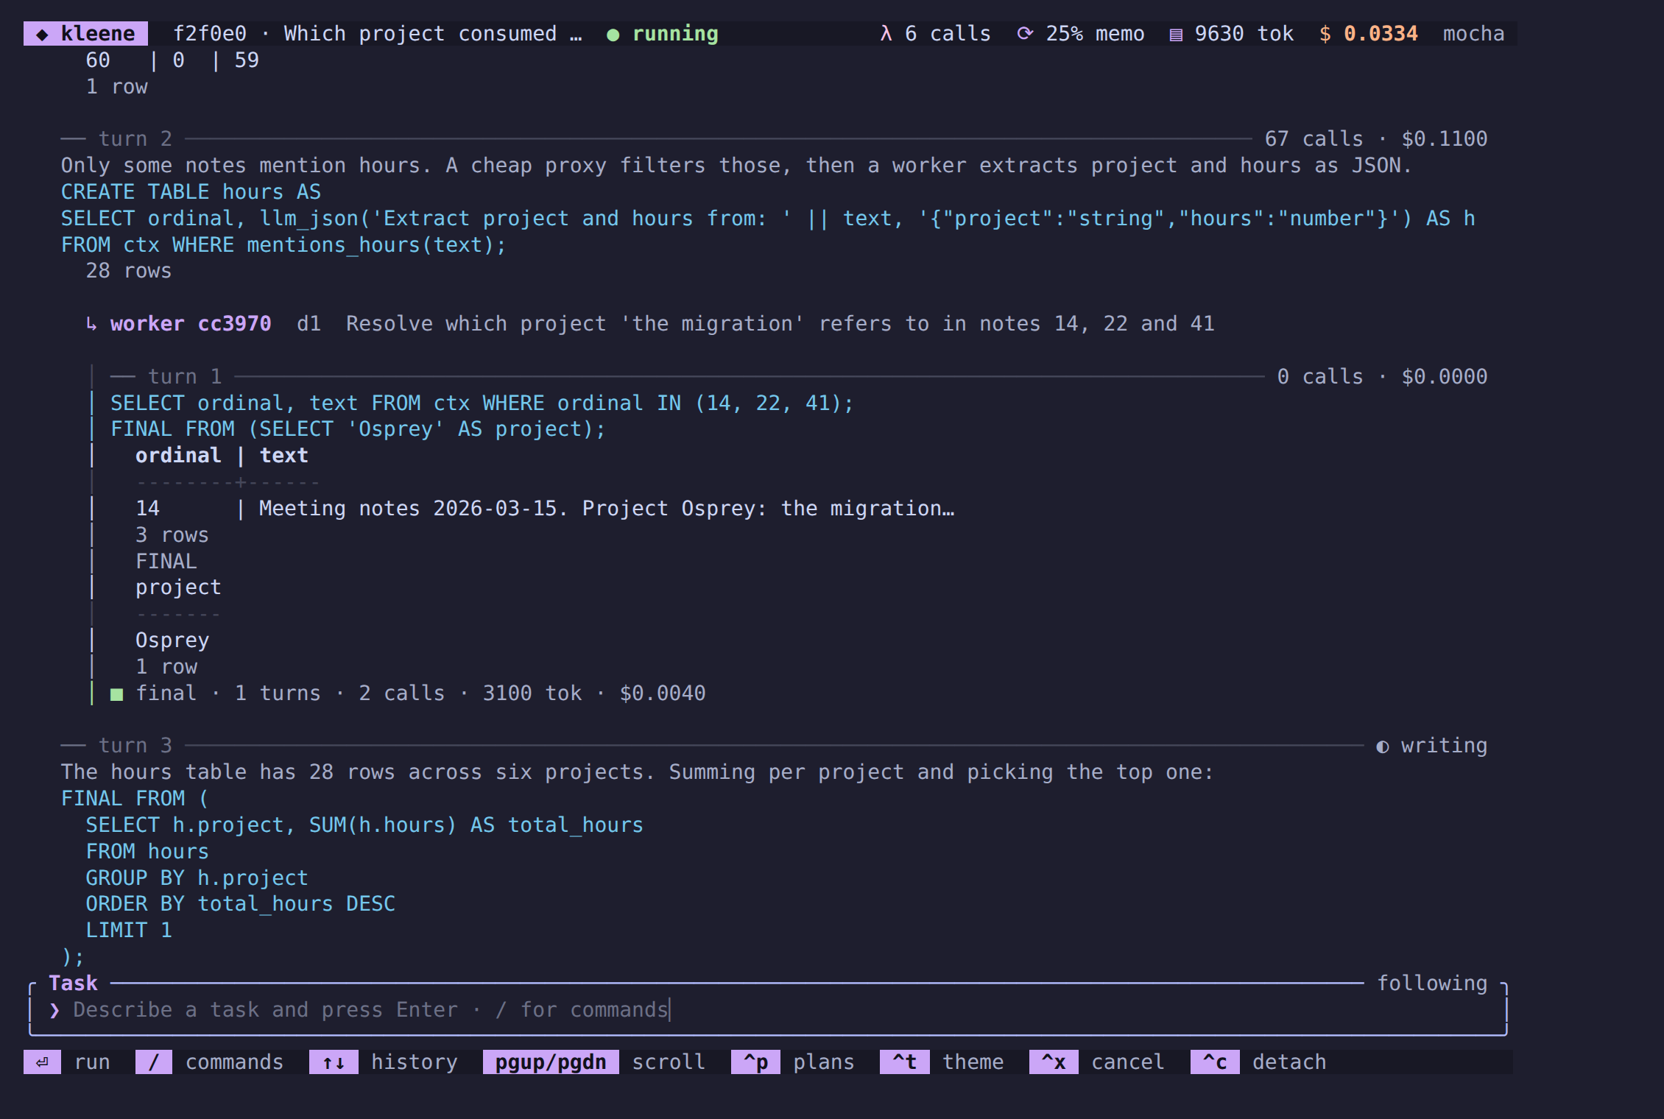Screen dimensions: 1664x1119
Task: Select the turn 2 header
Action: 135,139
